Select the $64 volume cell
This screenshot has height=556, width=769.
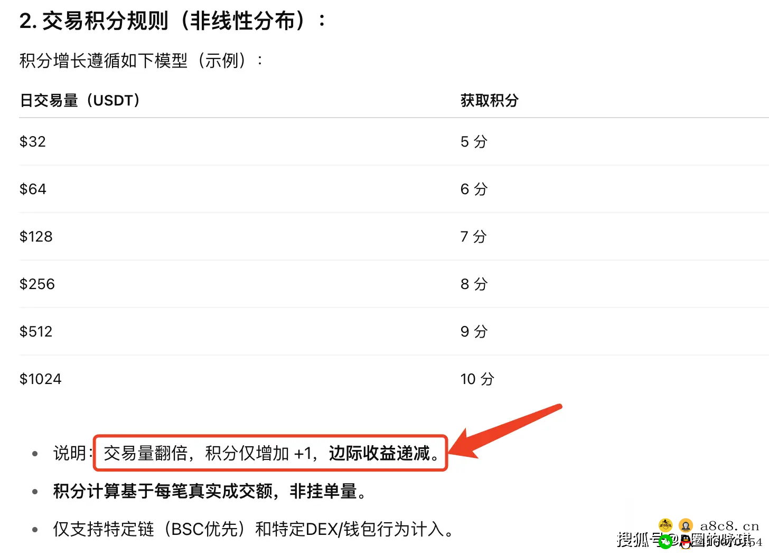click(33, 189)
